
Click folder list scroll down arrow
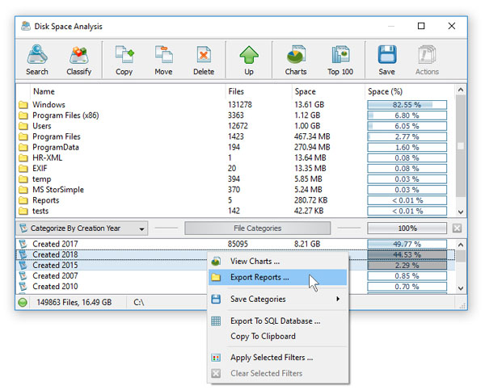click(x=461, y=212)
